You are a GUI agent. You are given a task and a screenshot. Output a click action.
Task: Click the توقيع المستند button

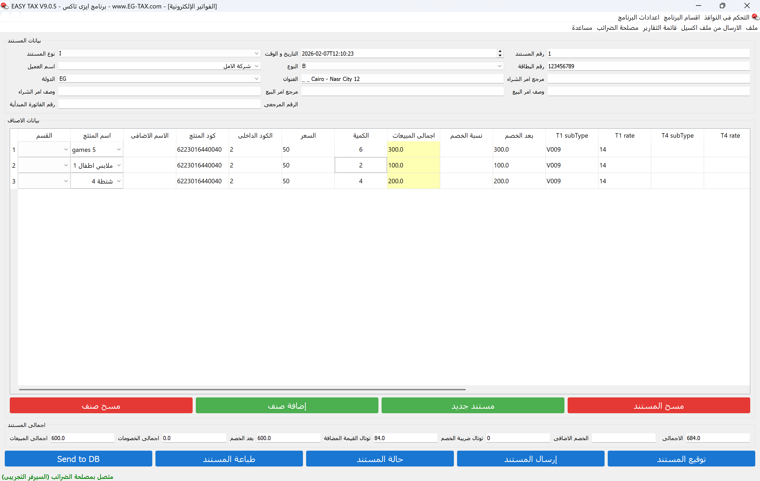click(681, 459)
